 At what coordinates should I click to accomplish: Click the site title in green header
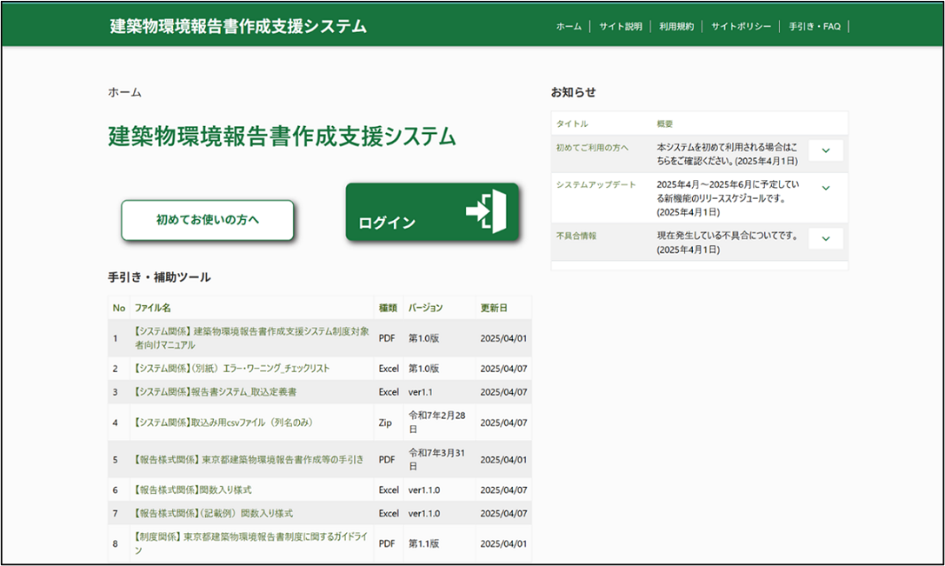[238, 26]
